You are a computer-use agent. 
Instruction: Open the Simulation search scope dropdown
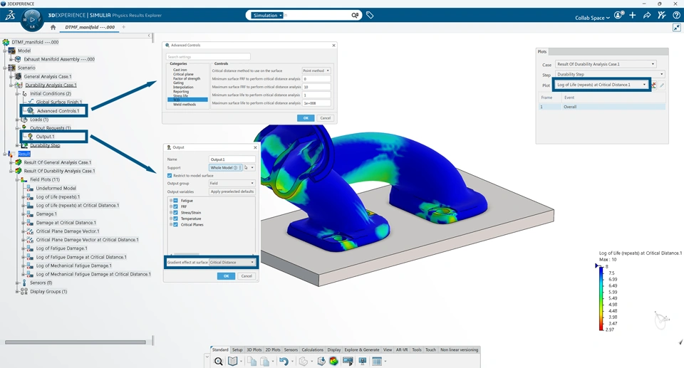coord(267,15)
